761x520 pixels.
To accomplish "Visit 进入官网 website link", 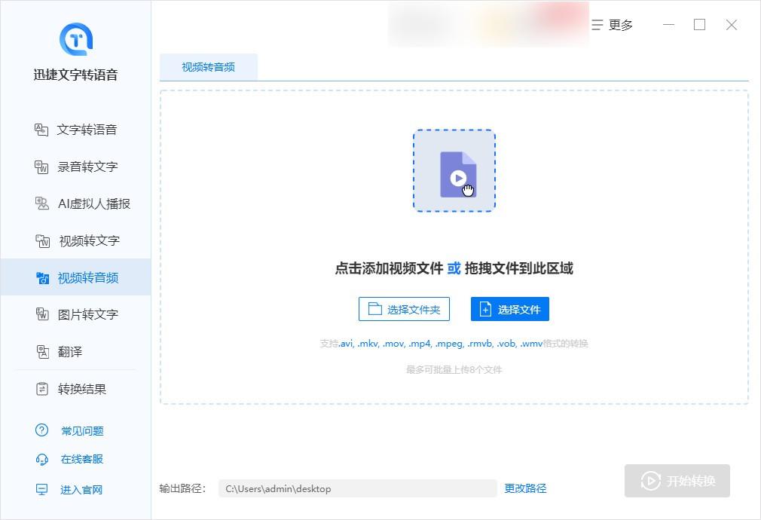I will point(81,490).
